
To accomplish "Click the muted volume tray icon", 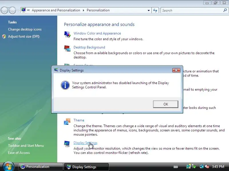I will click(207, 166).
